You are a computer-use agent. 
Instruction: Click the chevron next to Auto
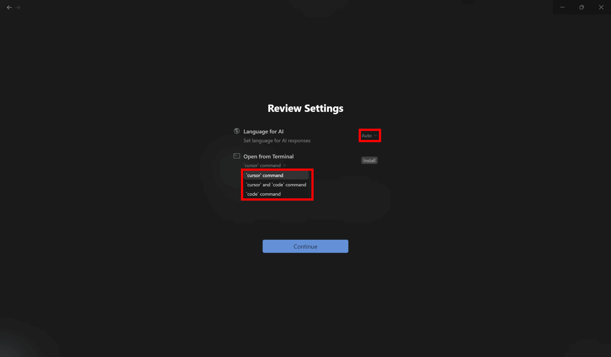(x=375, y=136)
